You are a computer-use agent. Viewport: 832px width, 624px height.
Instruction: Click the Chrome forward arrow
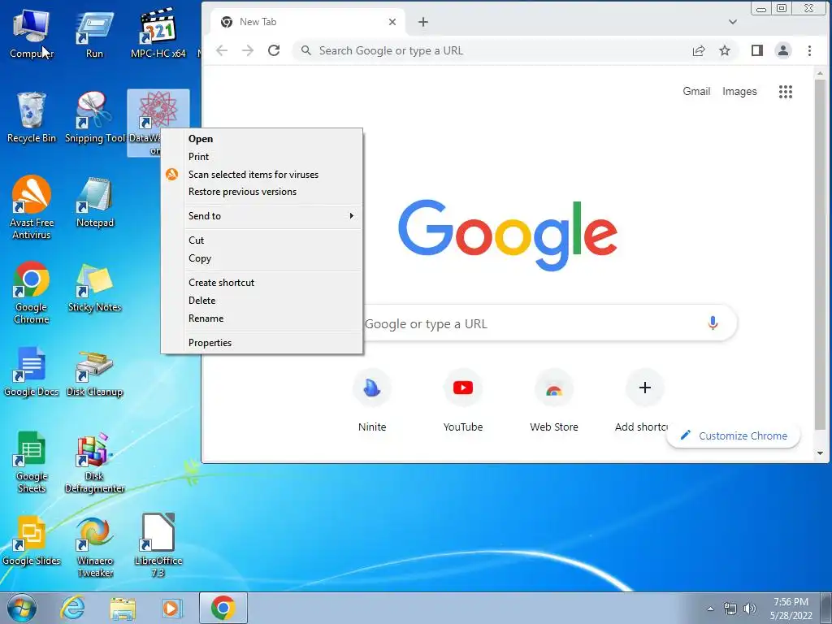point(248,50)
